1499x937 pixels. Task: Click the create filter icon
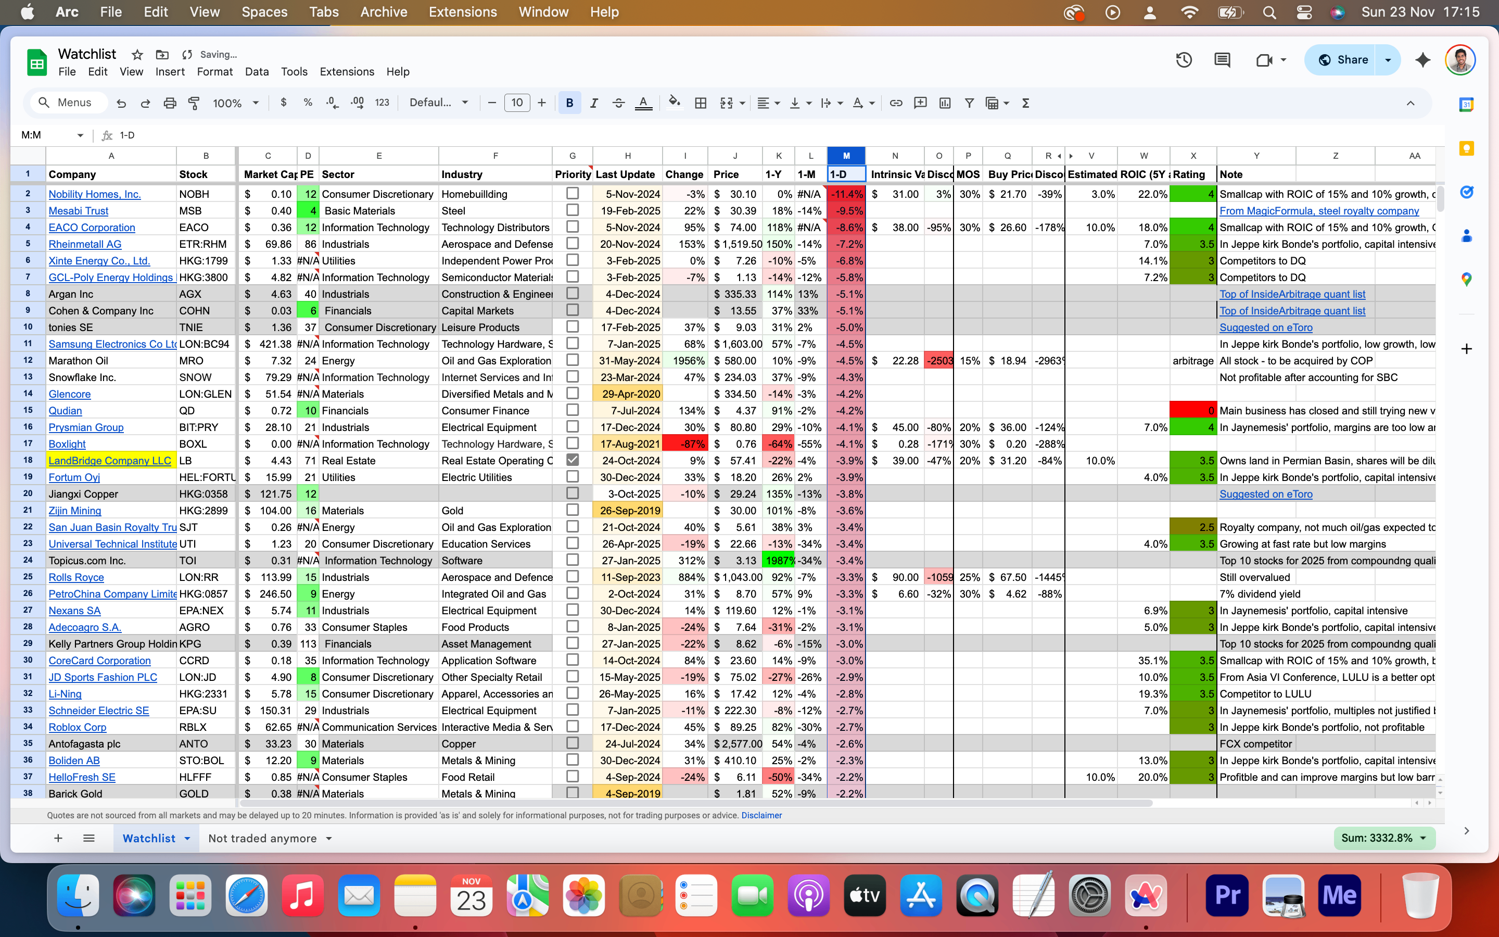(x=969, y=103)
